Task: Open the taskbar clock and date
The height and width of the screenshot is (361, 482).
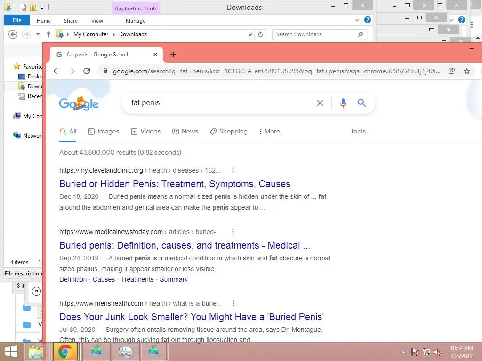Action: click(461, 352)
